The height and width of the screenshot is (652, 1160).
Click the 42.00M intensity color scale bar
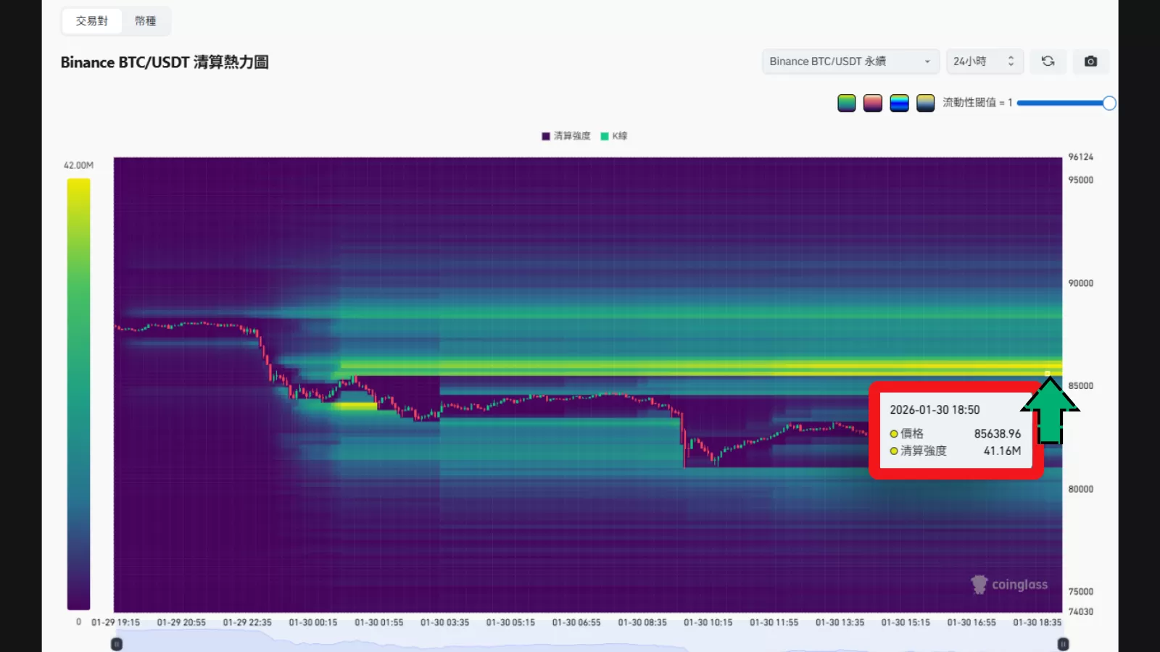pos(78,394)
